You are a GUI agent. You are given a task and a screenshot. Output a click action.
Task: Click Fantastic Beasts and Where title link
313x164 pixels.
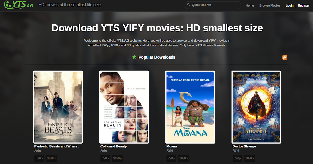58,146
